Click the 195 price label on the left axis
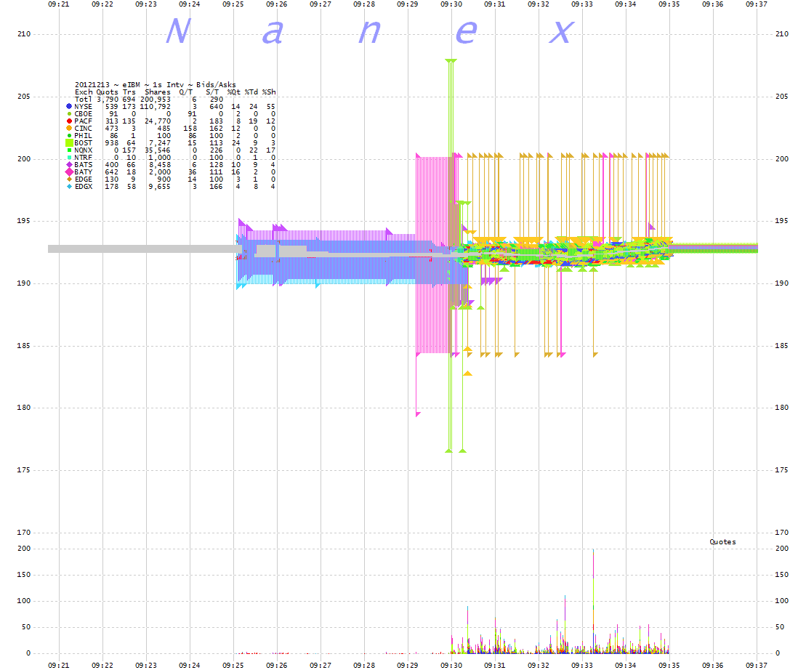 (24, 220)
